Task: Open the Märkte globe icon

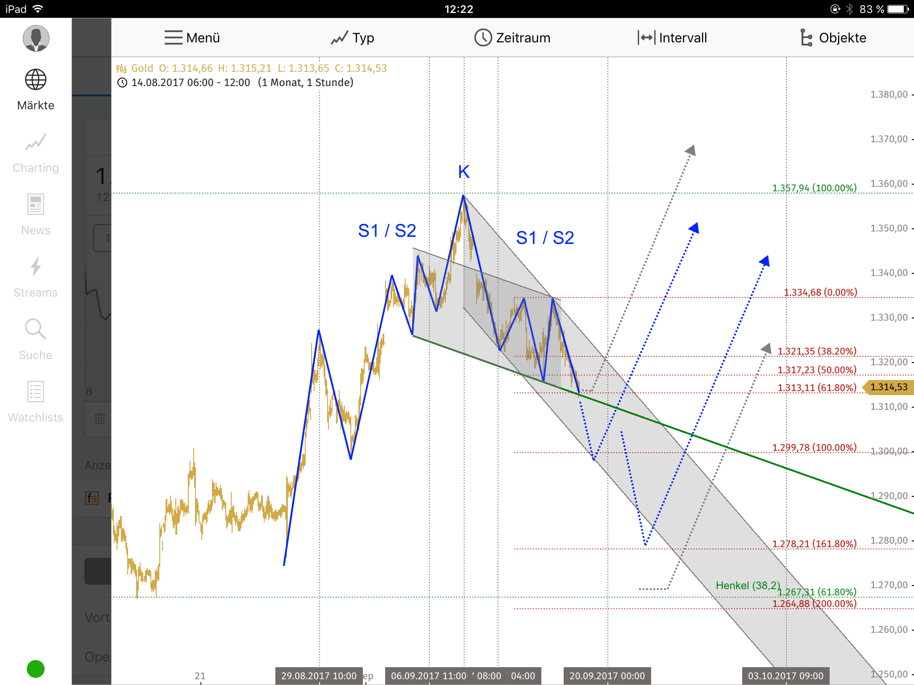Action: click(x=35, y=79)
